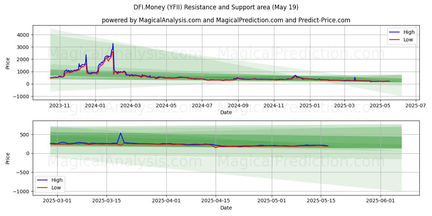Click the −1000 y-axis tick in bottom chart
This screenshot has height=216, width=432.
tap(22, 192)
